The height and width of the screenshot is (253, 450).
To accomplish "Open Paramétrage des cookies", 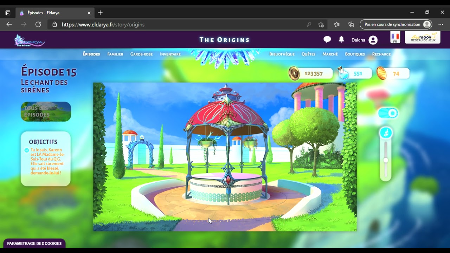I will [x=34, y=244].
